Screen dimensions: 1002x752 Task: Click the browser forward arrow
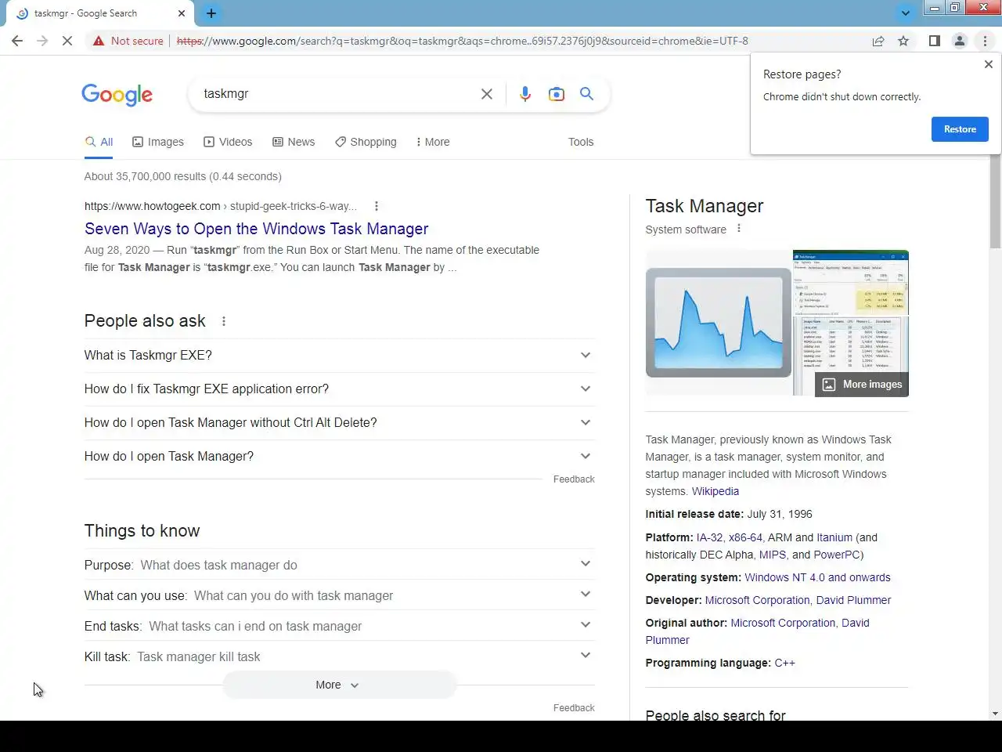[42, 41]
